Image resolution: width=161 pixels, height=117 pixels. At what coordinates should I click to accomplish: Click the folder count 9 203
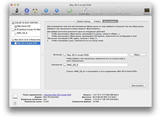pyautogui.click(x=46, y=101)
